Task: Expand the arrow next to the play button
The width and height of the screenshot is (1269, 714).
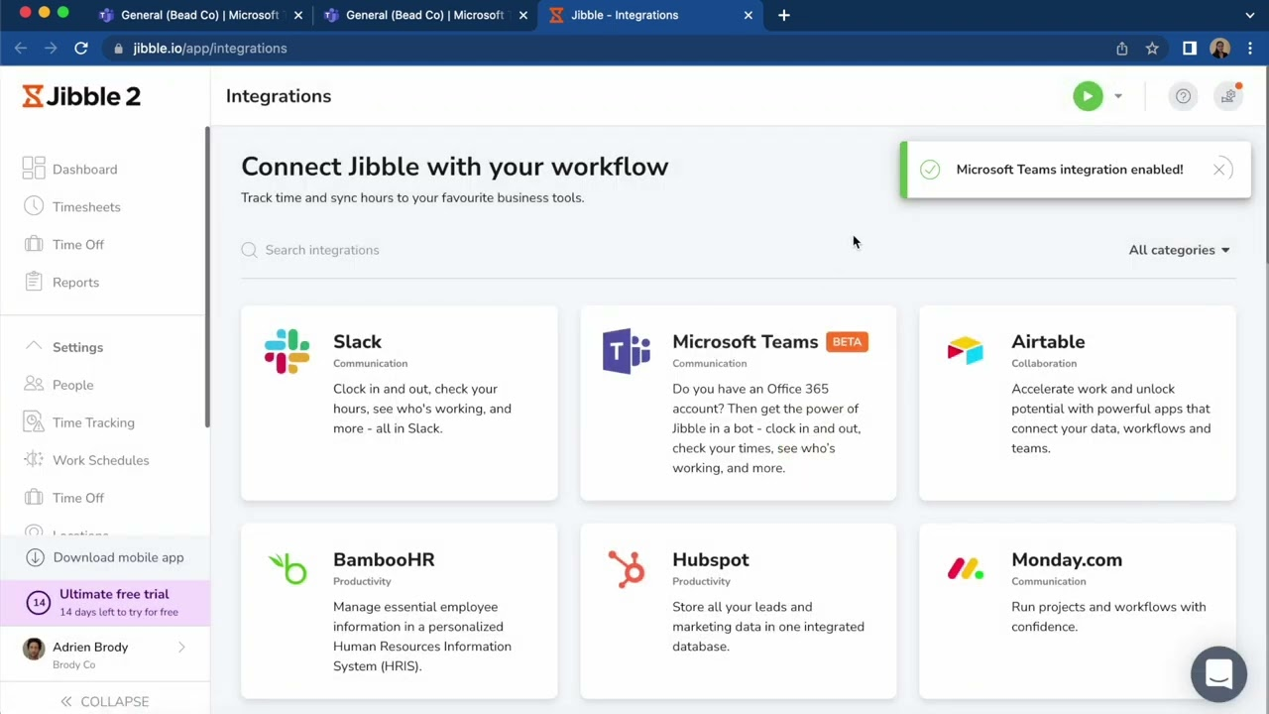Action: point(1118,95)
